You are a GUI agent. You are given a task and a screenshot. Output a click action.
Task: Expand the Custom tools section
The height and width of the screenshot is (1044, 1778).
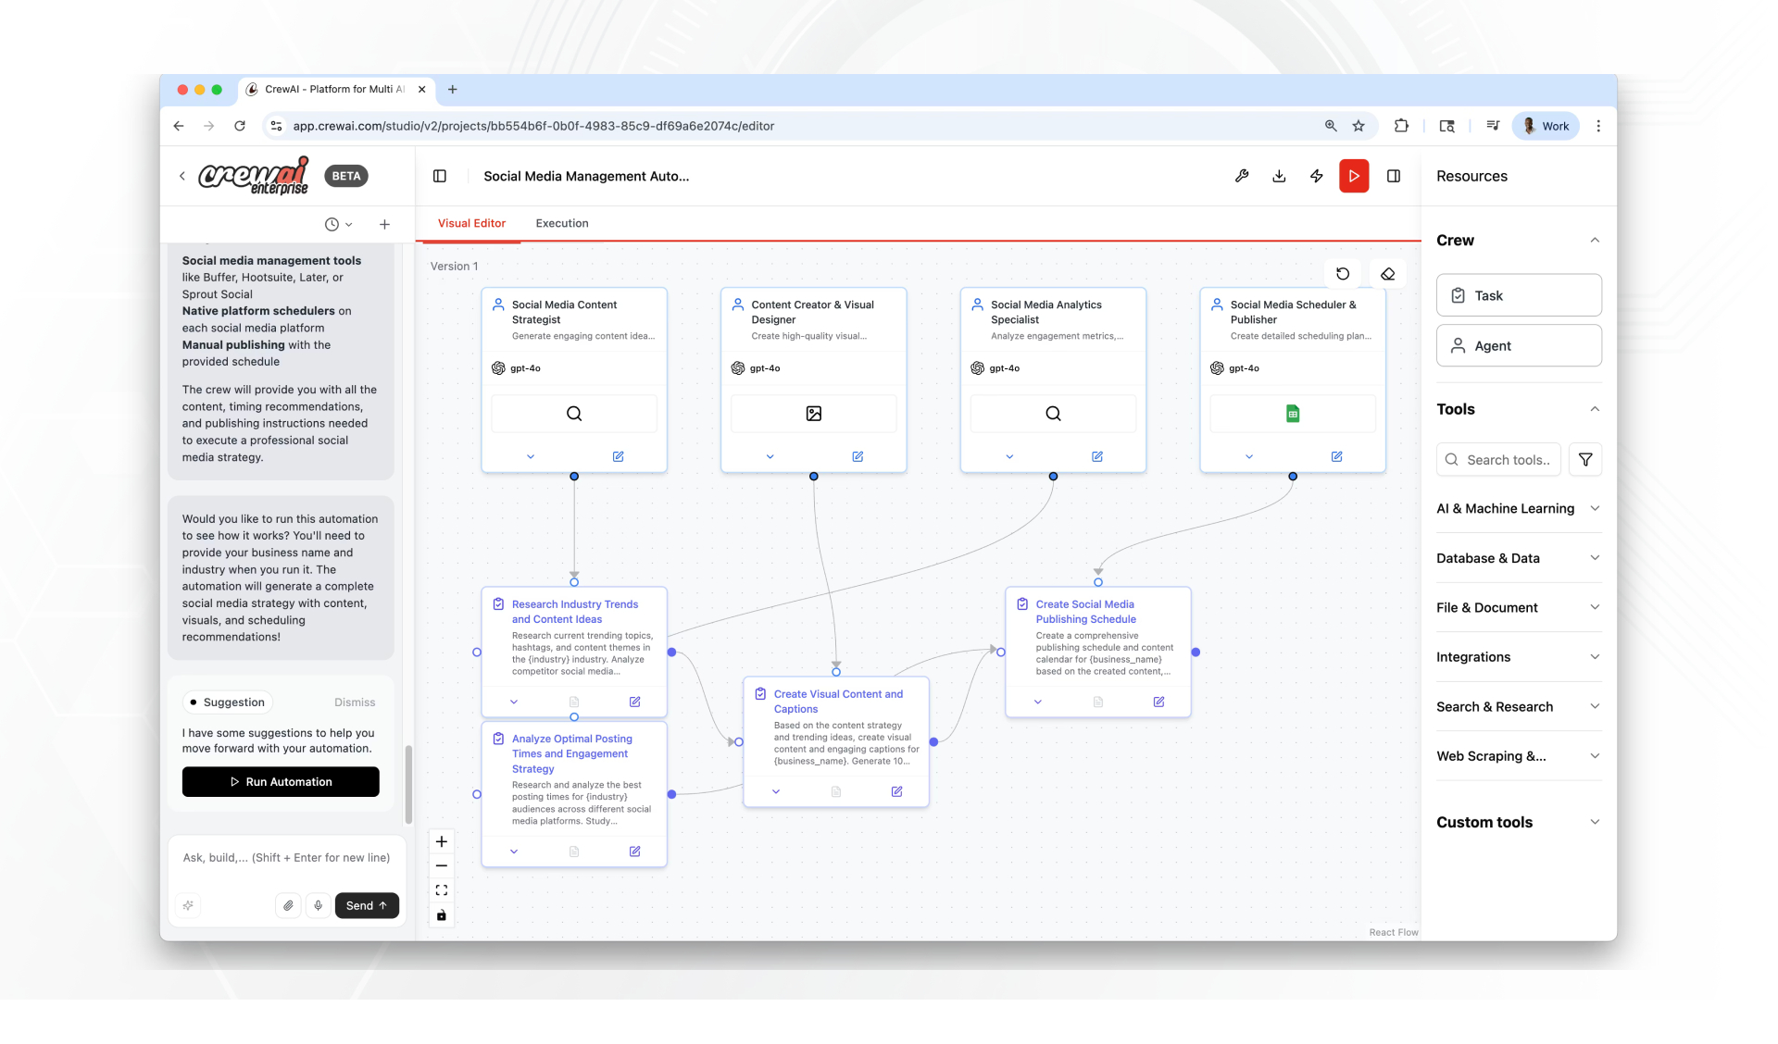coord(1519,822)
